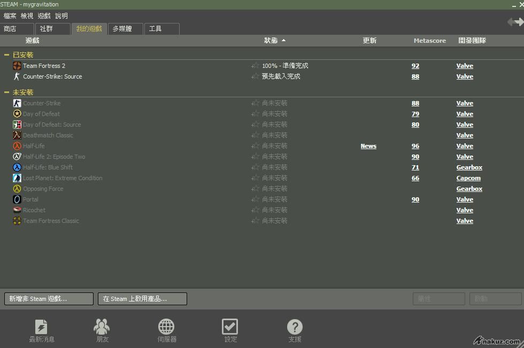Screen dimensions: 524x348
Task: Click the Deathmatch Classic icon
Action: pos(17,135)
